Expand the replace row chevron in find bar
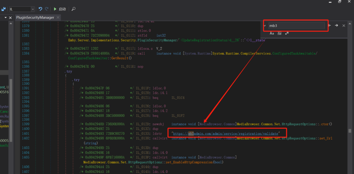 [264, 26]
